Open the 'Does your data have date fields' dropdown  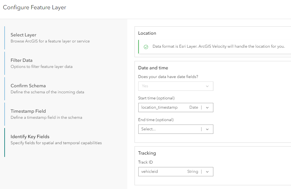pos(176,86)
